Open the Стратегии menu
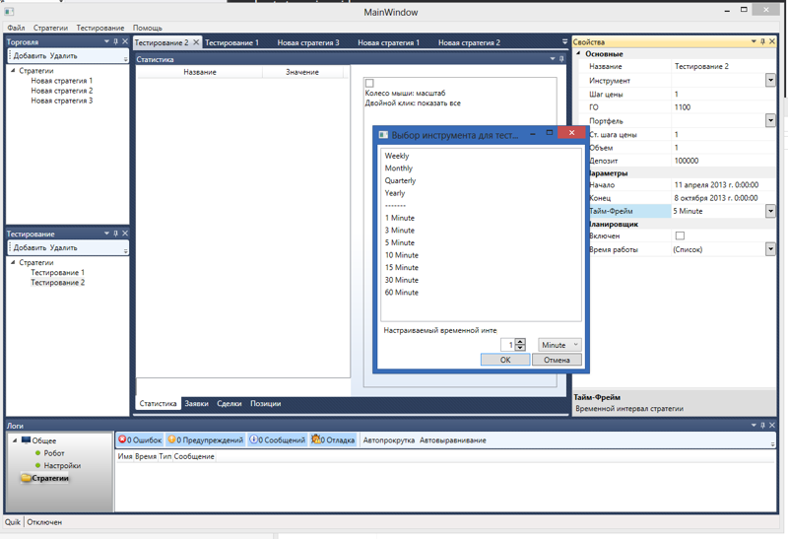This screenshot has width=788, height=539. (50, 29)
